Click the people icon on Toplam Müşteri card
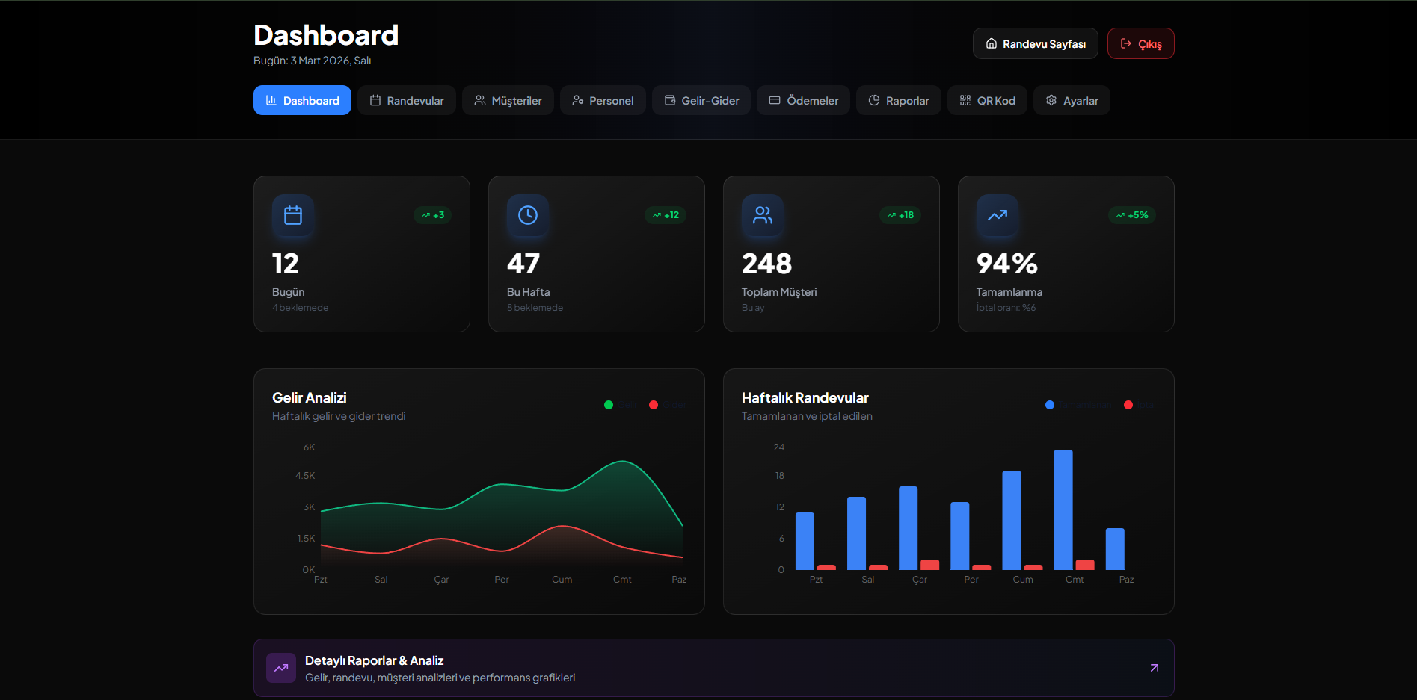1417x700 pixels. point(763,215)
